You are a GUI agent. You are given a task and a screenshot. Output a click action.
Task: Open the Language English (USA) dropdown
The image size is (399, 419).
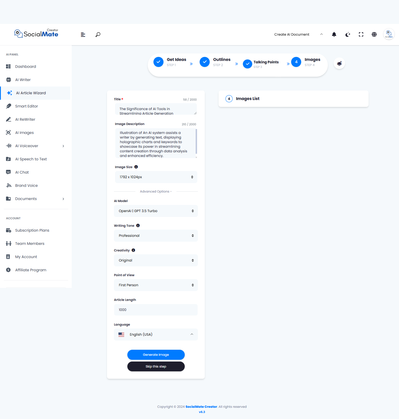click(156, 335)
